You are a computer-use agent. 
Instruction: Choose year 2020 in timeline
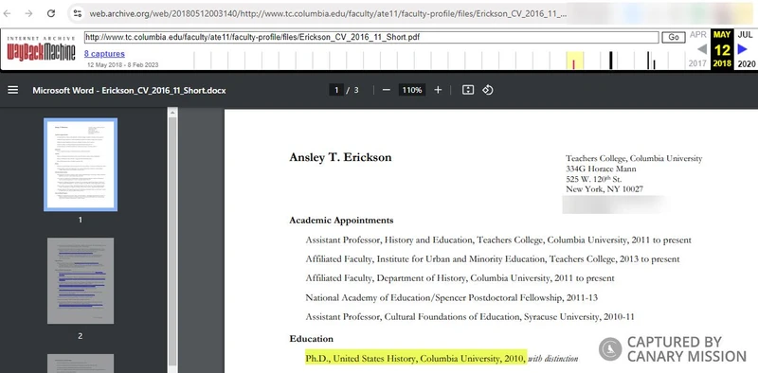click(x=747, y=63)
